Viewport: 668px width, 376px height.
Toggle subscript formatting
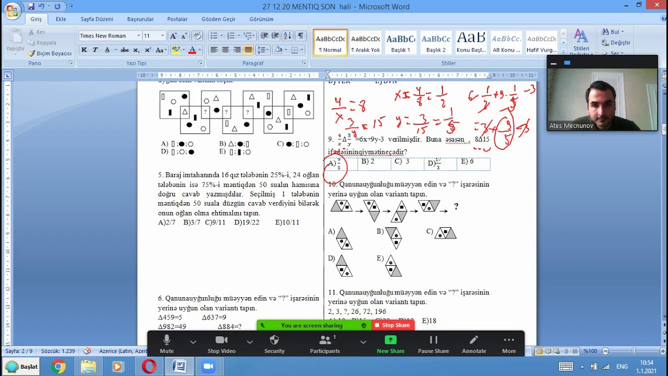pos(136,50)
